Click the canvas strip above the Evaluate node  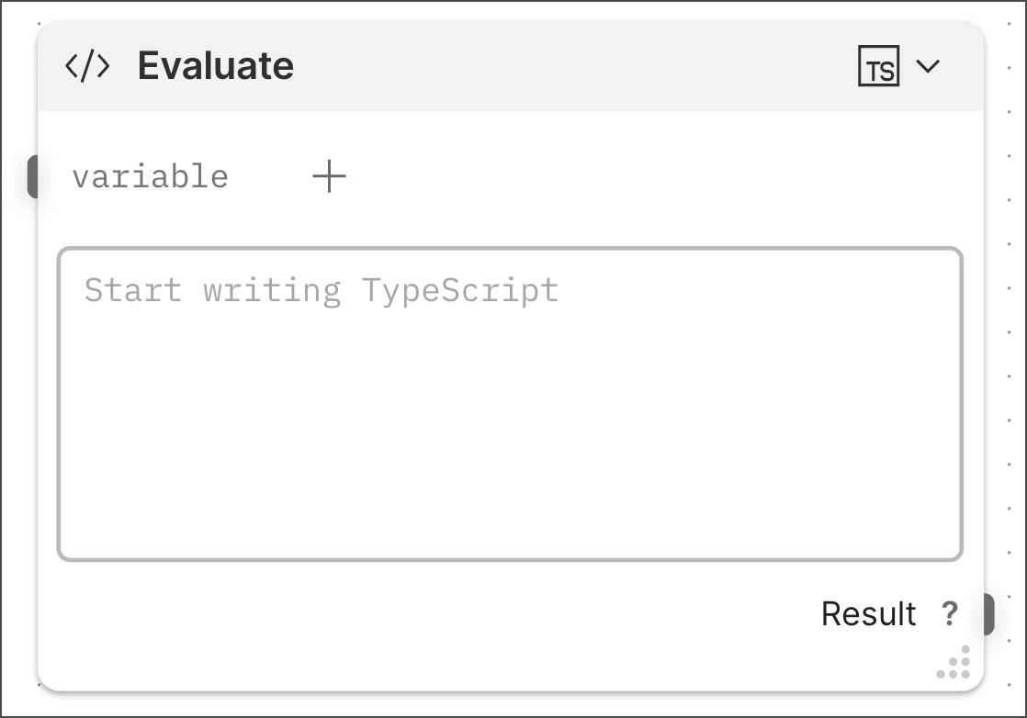coord(510,12)
